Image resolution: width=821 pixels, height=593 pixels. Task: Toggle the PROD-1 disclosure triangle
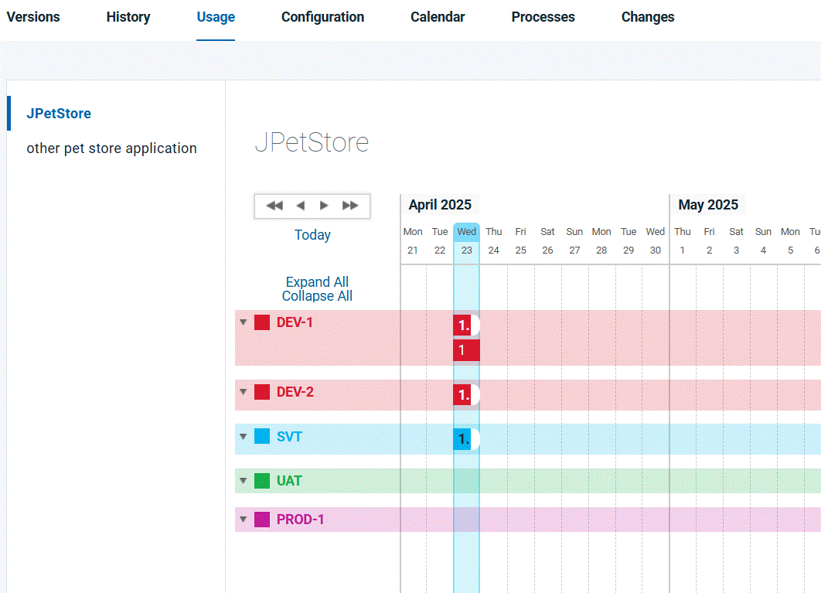click(243, 519)
